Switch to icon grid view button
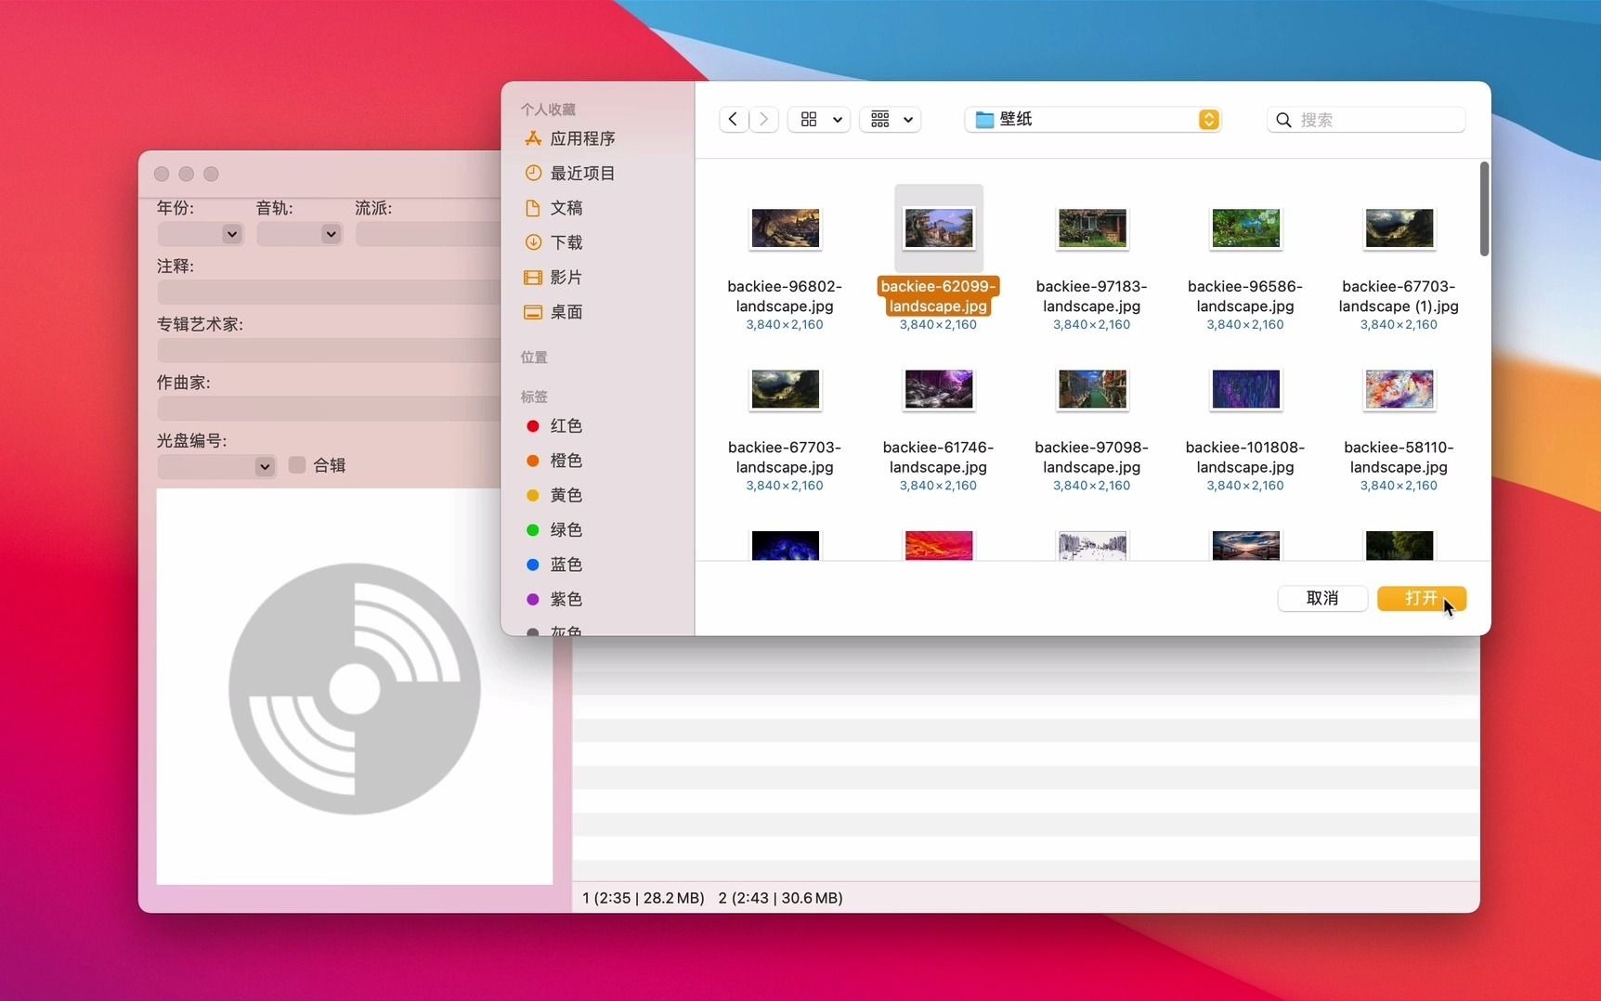The image size is (1601, 1001). click(809, 119)
